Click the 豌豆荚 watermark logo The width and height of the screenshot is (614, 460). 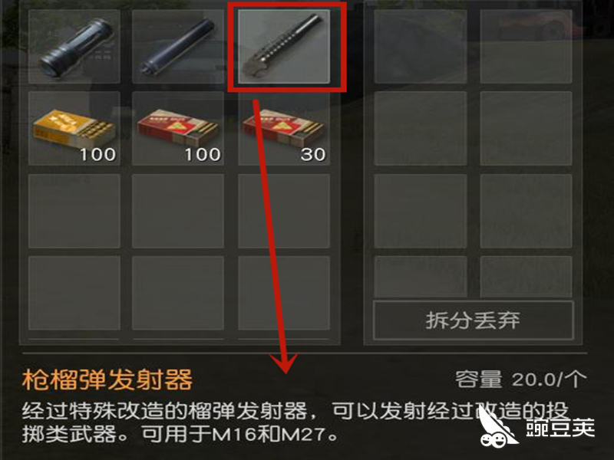click(536, 427)
